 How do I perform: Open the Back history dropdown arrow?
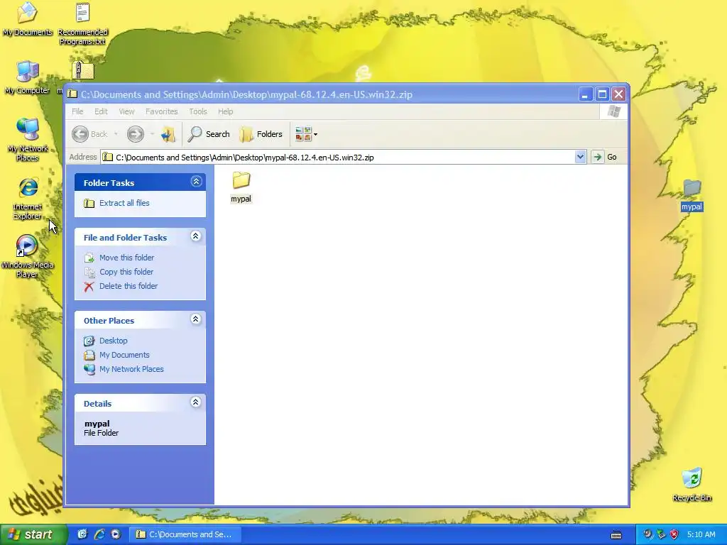click(116, 134)
